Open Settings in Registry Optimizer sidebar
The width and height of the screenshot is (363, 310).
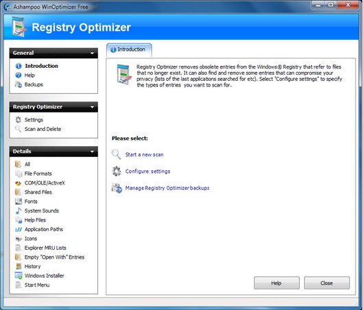tap(34, 120)
